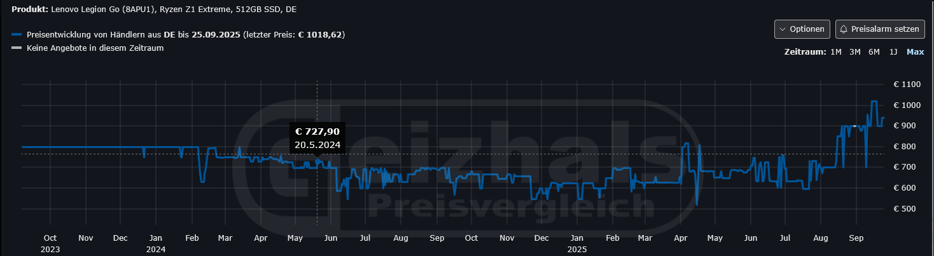934x256 pixels.
Task: Click the highlighted data point at 20.5.2024
Action: [x=317, y=161]
